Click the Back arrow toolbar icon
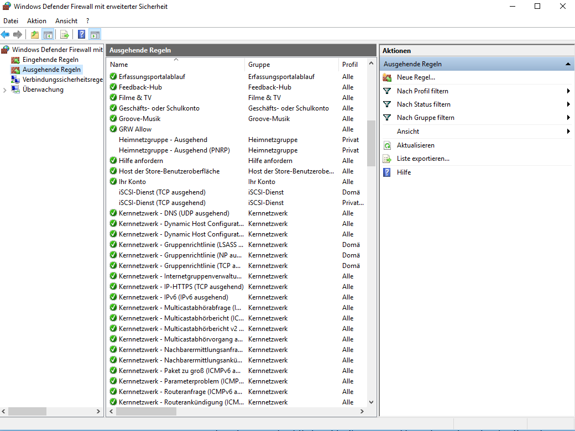Image resolution: width=575 pixels, height=431 pixels. point(5,34)
